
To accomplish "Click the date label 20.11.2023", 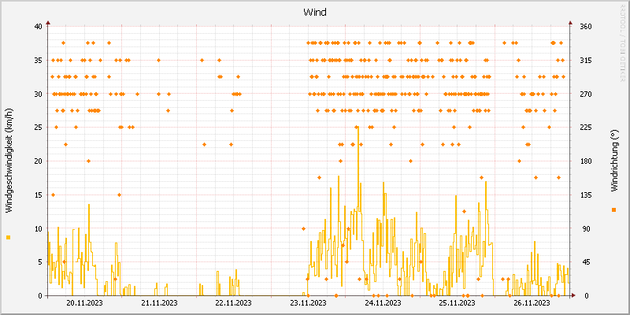I will point(84,303).
